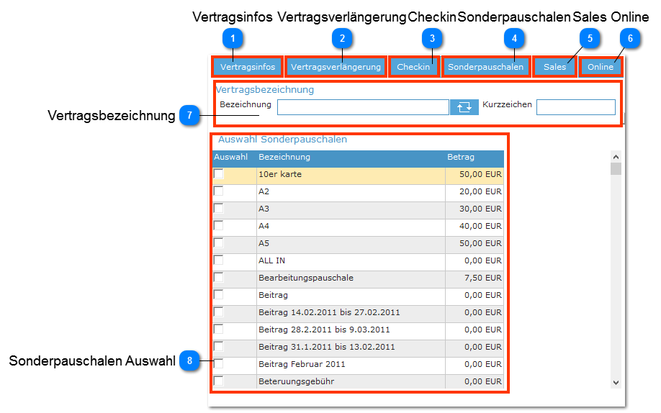This screenshot has width=661, height=413.
Task: Enable the A2 checkbox
Action: 218,191
